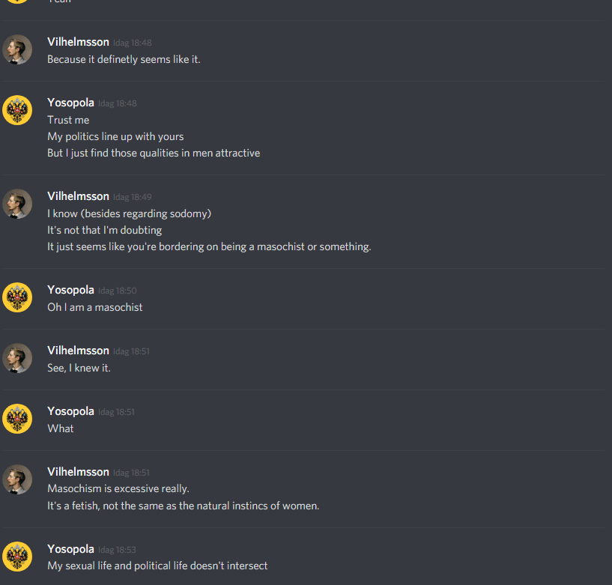Viewport: 612px width, 585px height.
Task: Open Vilhelmsson username at 18:48
Action: pyautogui.click(x=78, y=42)
